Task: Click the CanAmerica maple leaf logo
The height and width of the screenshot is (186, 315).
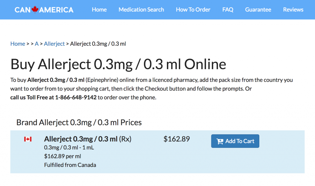Action: pos(44,10)
